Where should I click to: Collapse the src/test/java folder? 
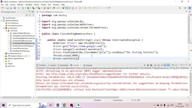[4, 28]
